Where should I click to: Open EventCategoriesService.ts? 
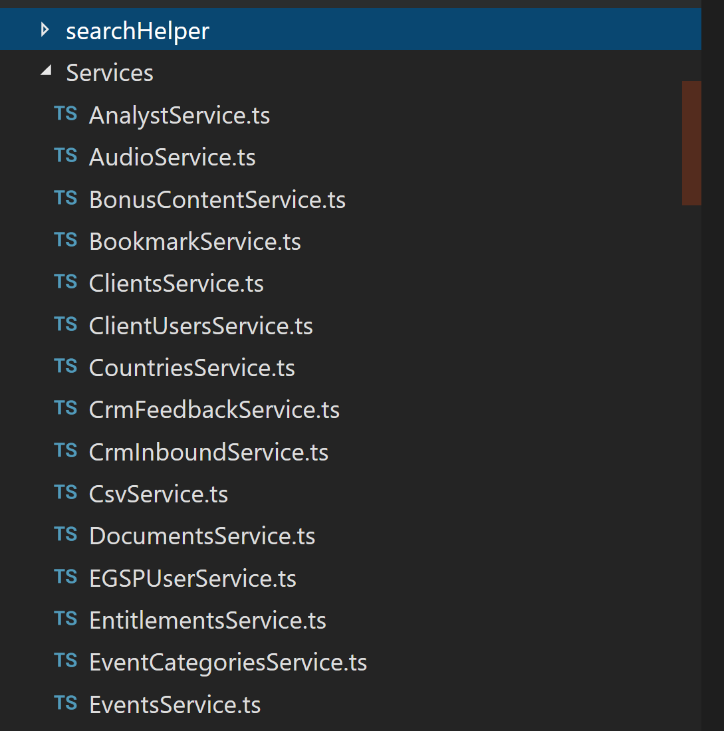pos(228,661)
